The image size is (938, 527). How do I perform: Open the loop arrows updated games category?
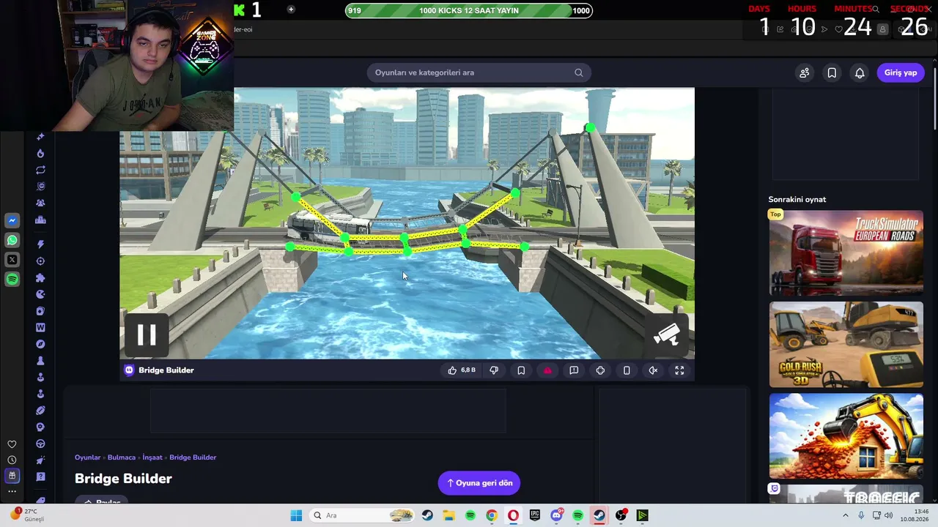click(40, 170)
